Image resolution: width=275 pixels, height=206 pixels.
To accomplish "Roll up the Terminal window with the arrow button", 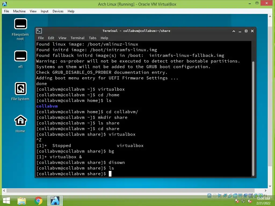I will [x=234, y=31].
